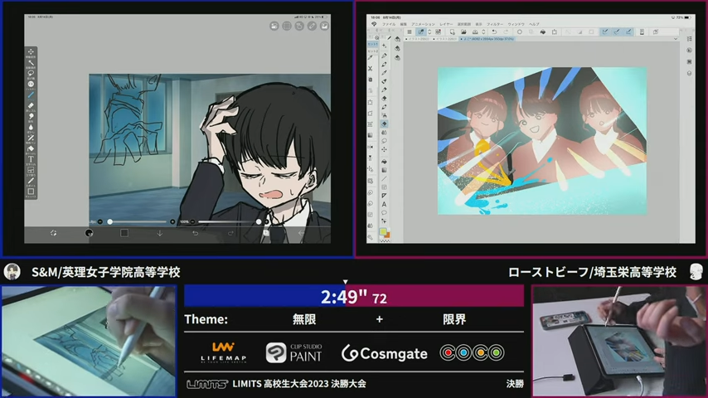
Task: Open the ファイル menu in Clip Studio Paint
Action: 389,24
